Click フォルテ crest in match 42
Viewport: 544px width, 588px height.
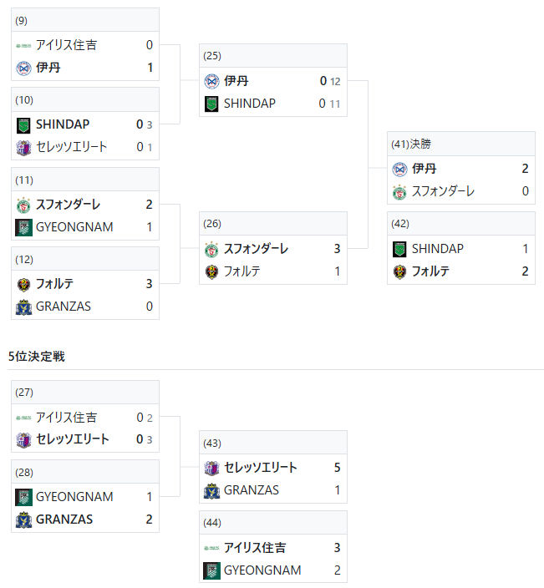click(x=399, y=272)
